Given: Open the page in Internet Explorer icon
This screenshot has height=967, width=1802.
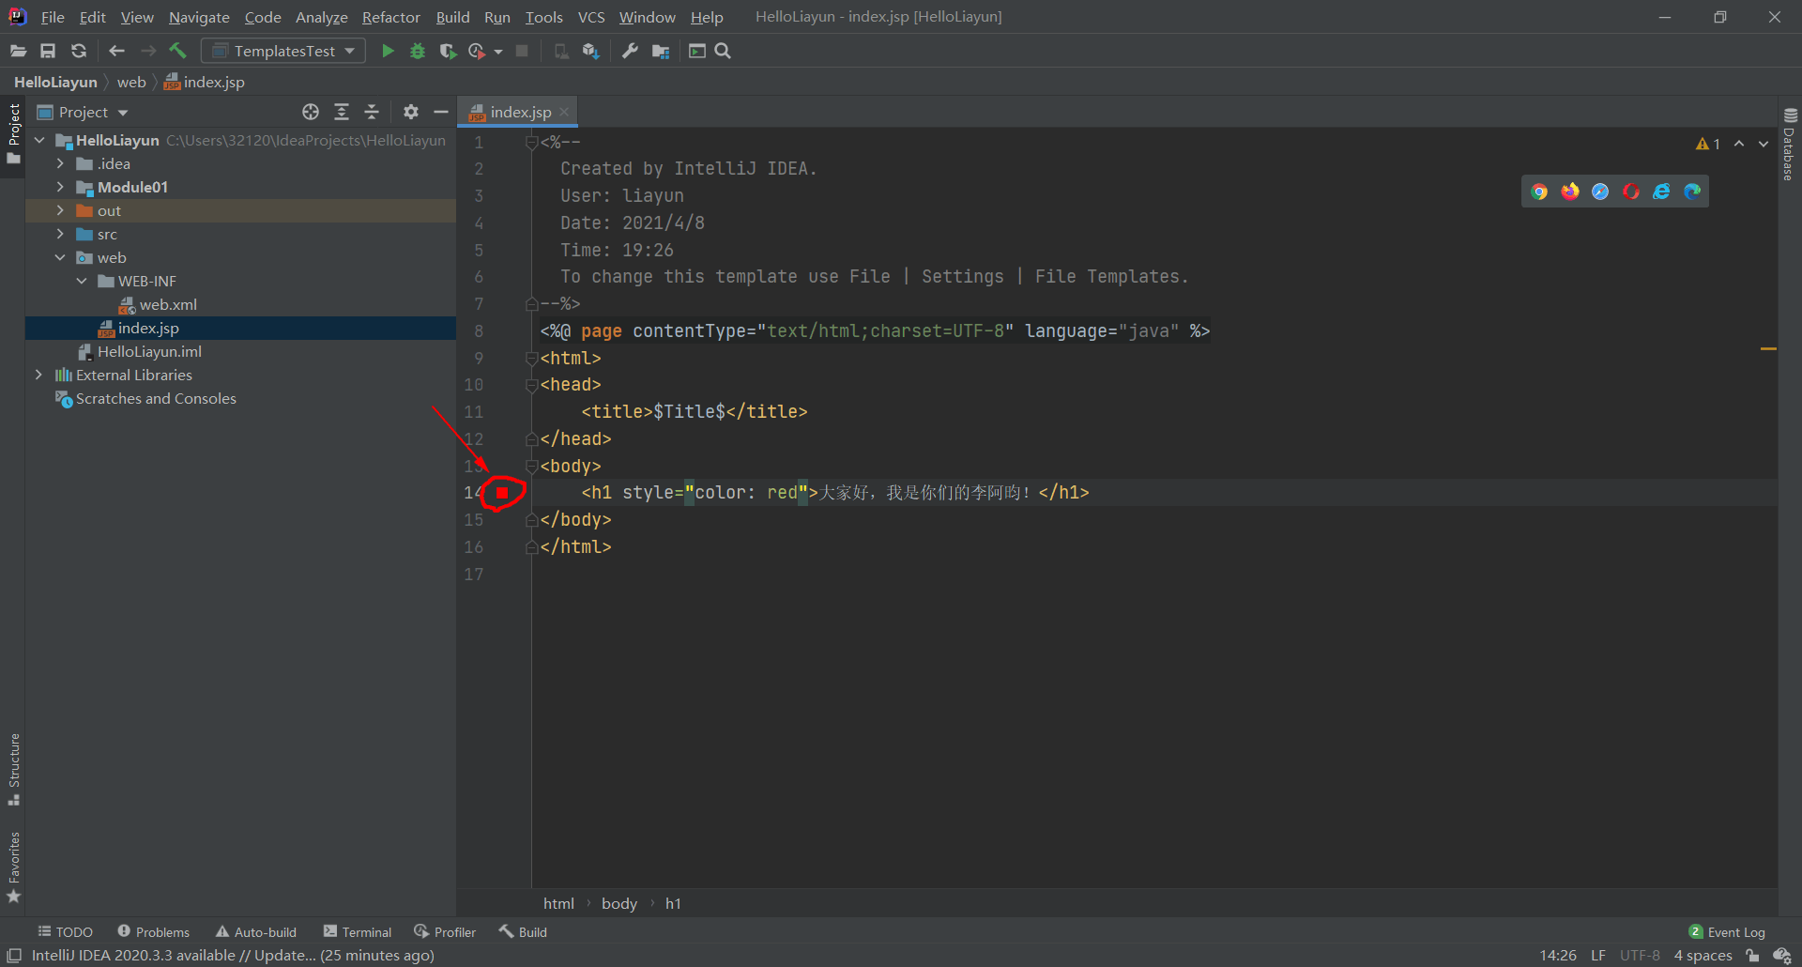Looking at the screenshot, I should click(x=1661, y=192).
